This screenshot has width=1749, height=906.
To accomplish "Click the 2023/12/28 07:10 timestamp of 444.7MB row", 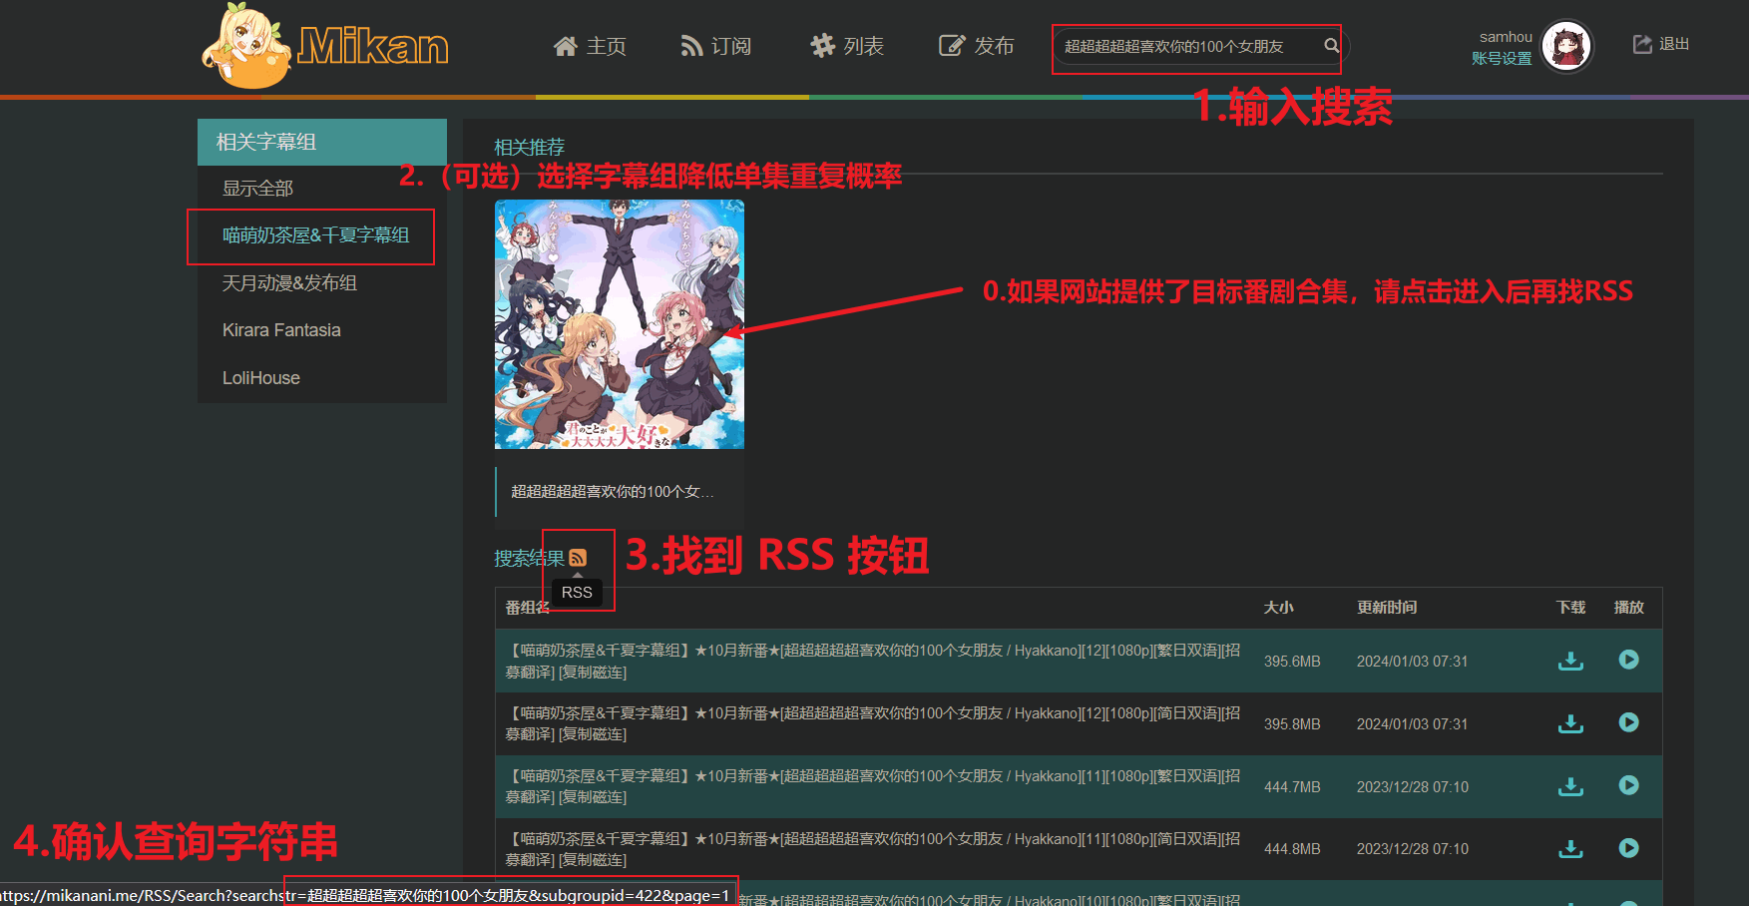I will pos(1412,787).
